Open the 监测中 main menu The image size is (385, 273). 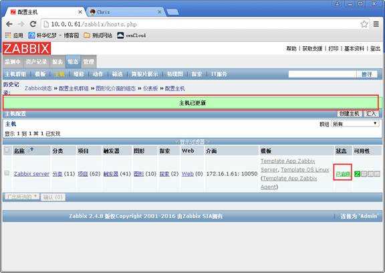[x=13, y=62]
